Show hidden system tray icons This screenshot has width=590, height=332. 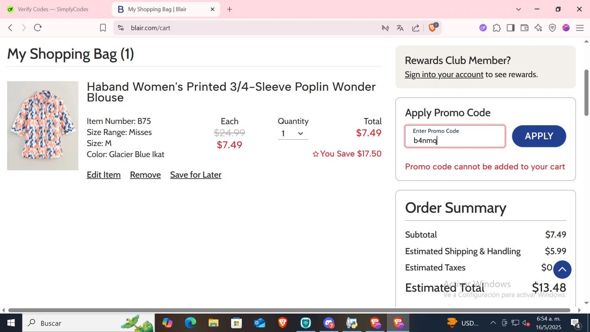(493, 323)
